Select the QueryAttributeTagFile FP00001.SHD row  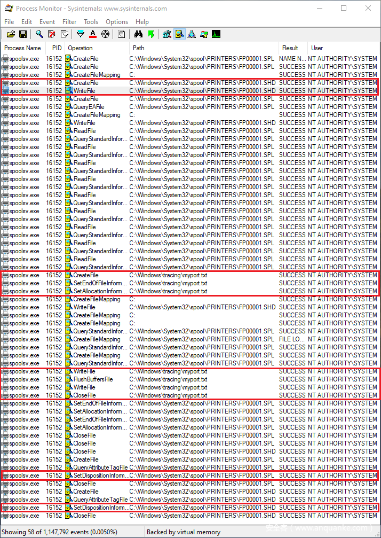point(190,500)
